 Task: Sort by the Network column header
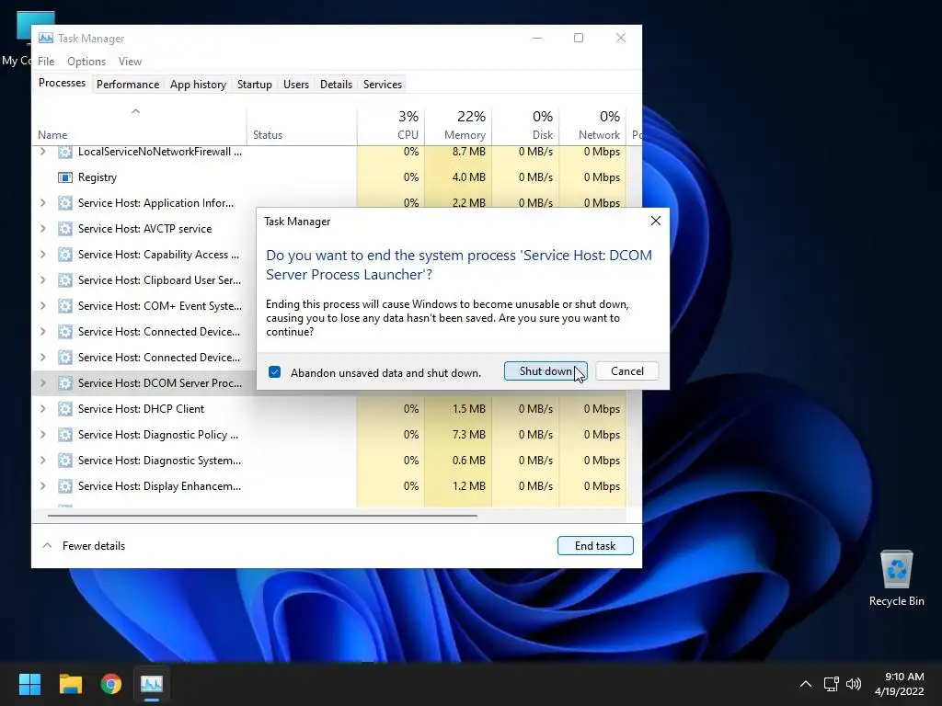(592, 125)
